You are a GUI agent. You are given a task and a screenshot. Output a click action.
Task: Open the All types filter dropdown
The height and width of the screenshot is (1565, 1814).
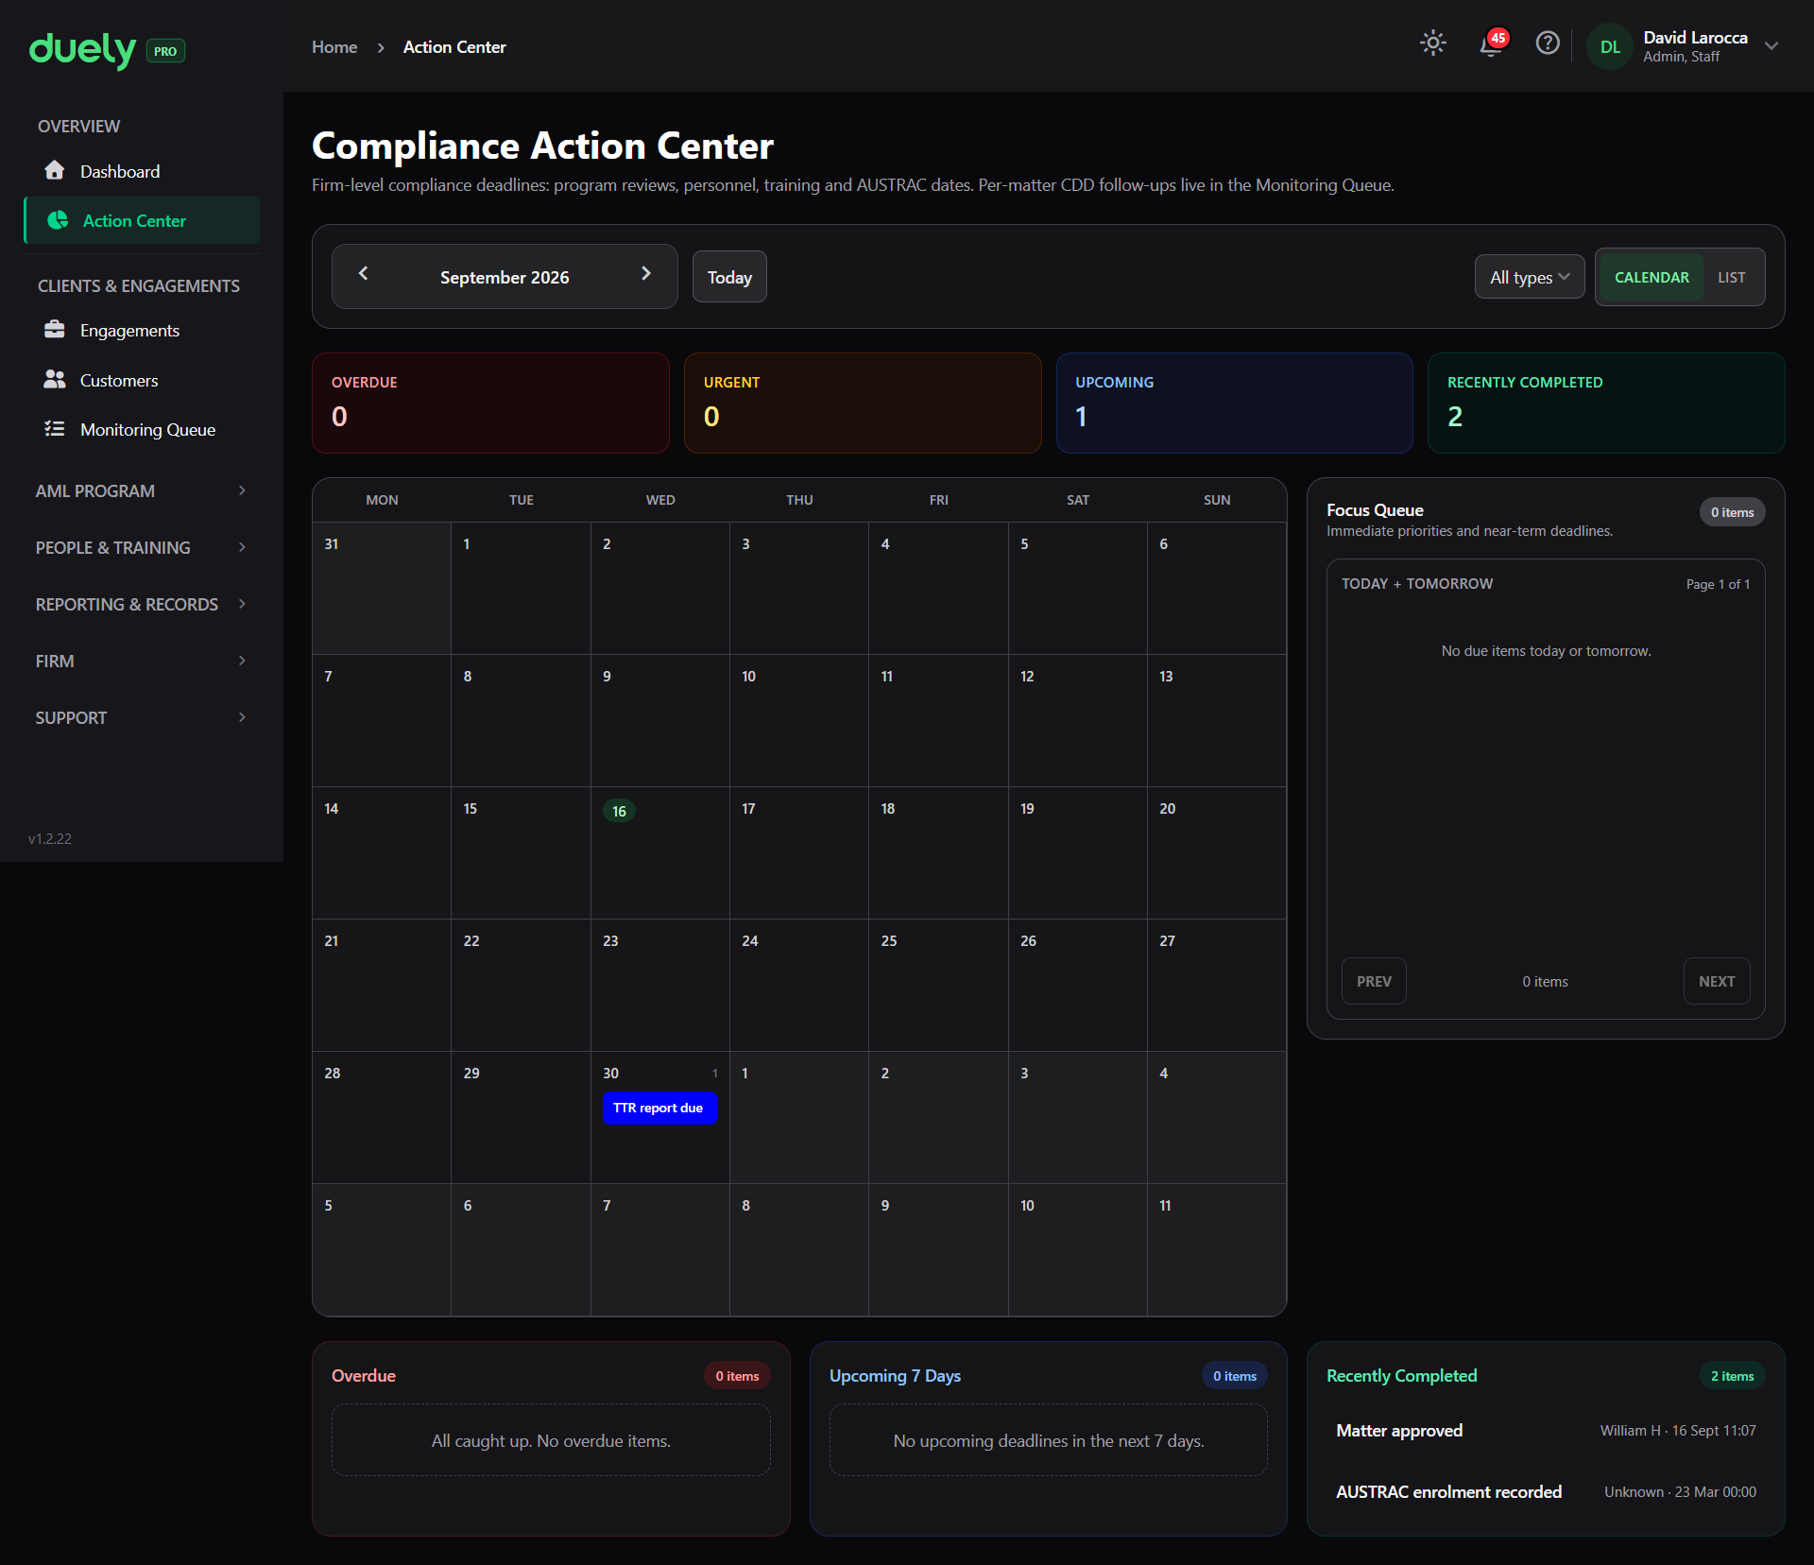(x=1530, y=277)
